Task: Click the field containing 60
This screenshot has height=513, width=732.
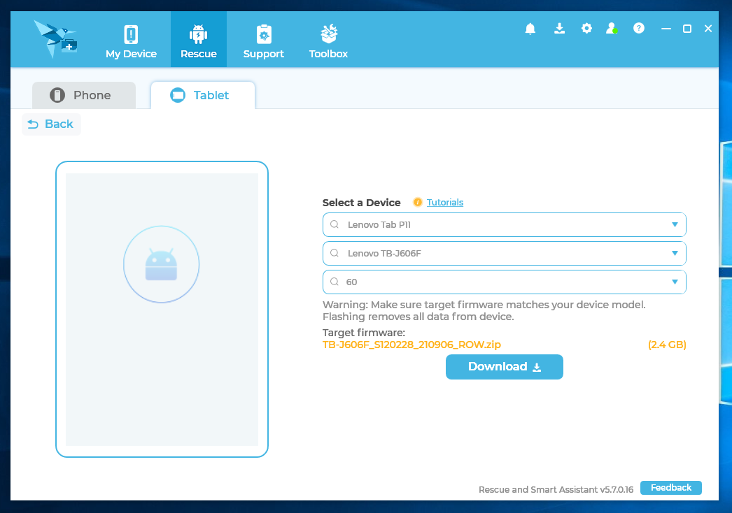Action: point(504,282)
